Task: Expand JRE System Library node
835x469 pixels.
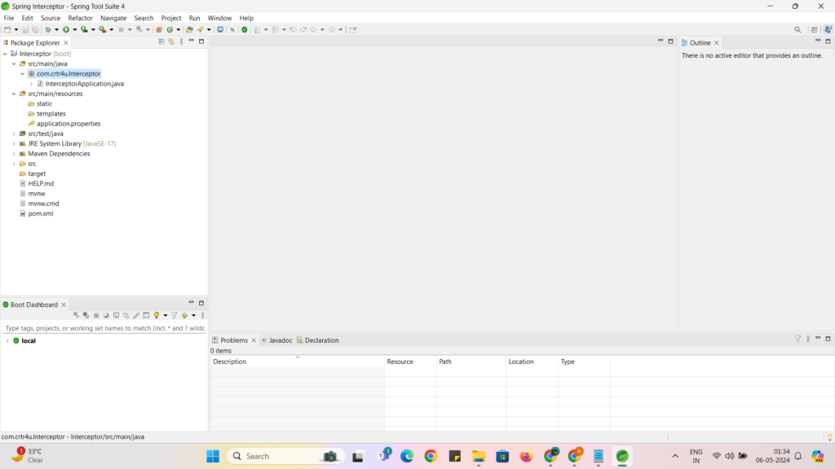Action: click(x=14, y=143)
